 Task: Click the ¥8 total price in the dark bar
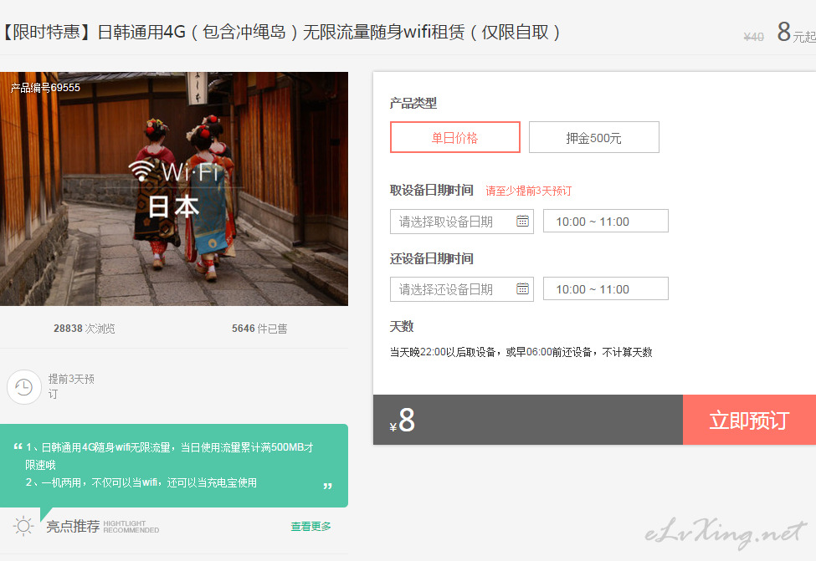point(402,420)
